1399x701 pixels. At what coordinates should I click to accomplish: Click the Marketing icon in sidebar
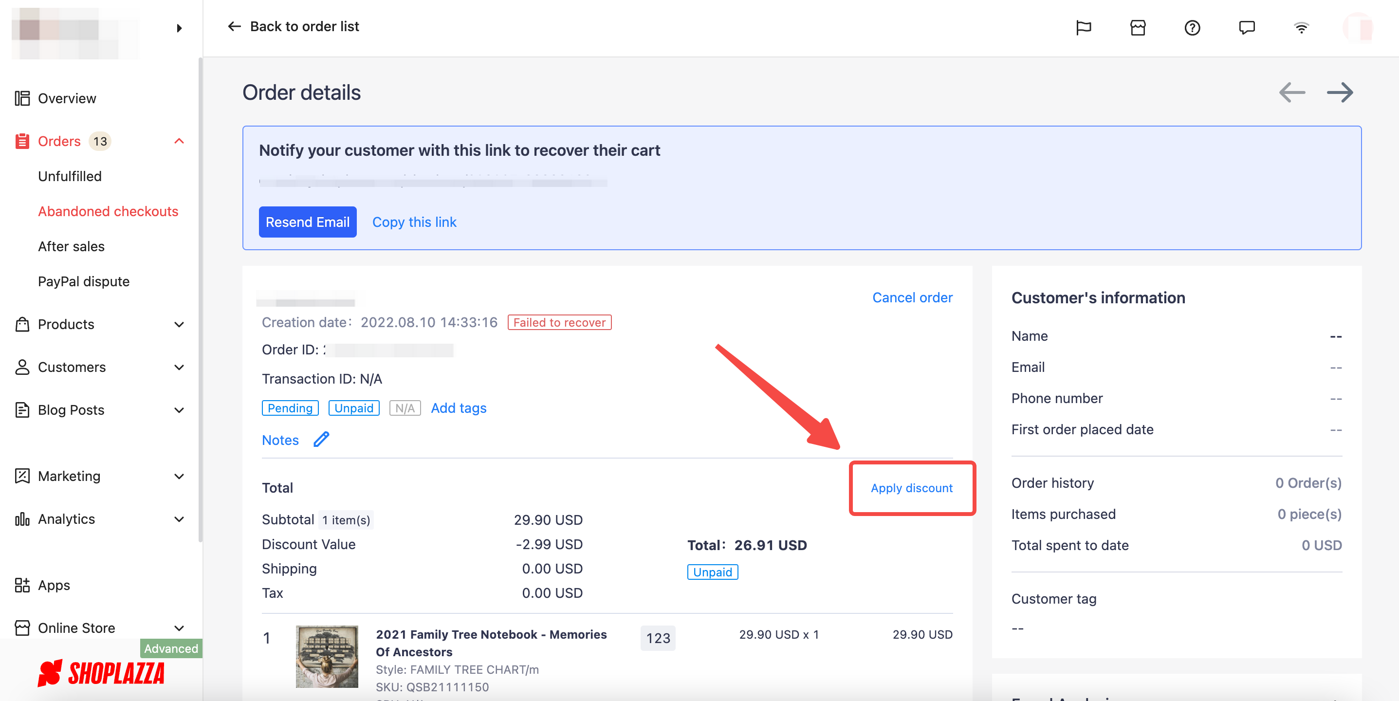coord(22,476)
